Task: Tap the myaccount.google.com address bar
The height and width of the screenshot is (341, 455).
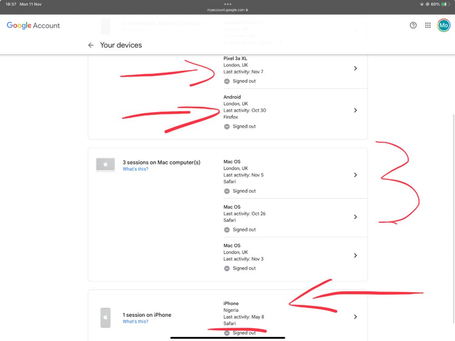Action: pyautogui.click(x=227, y=10)
